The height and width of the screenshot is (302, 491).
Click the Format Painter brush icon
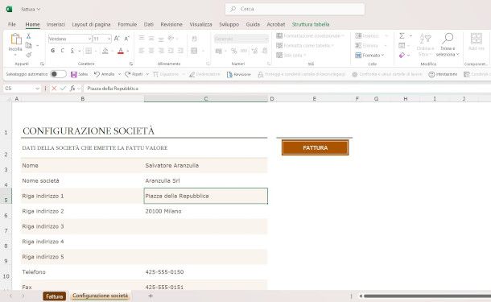click(28, 55)
